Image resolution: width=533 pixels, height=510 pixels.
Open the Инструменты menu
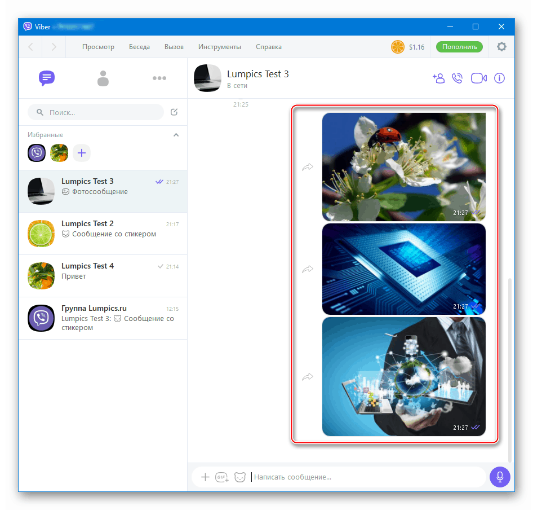point(221,47)
